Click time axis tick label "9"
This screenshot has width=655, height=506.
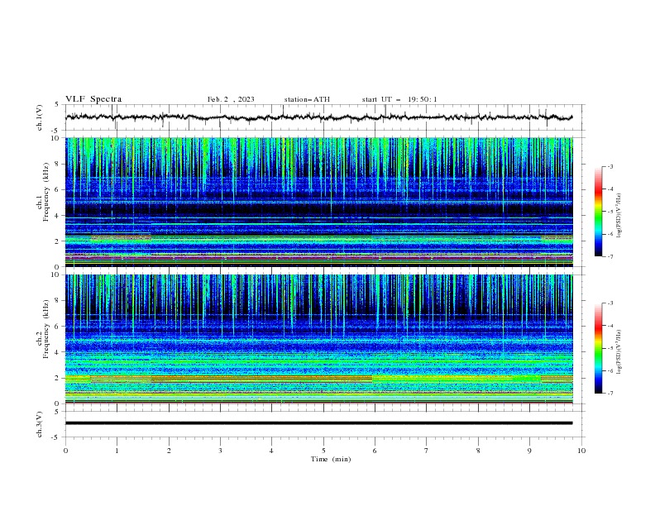coord(529,451)
